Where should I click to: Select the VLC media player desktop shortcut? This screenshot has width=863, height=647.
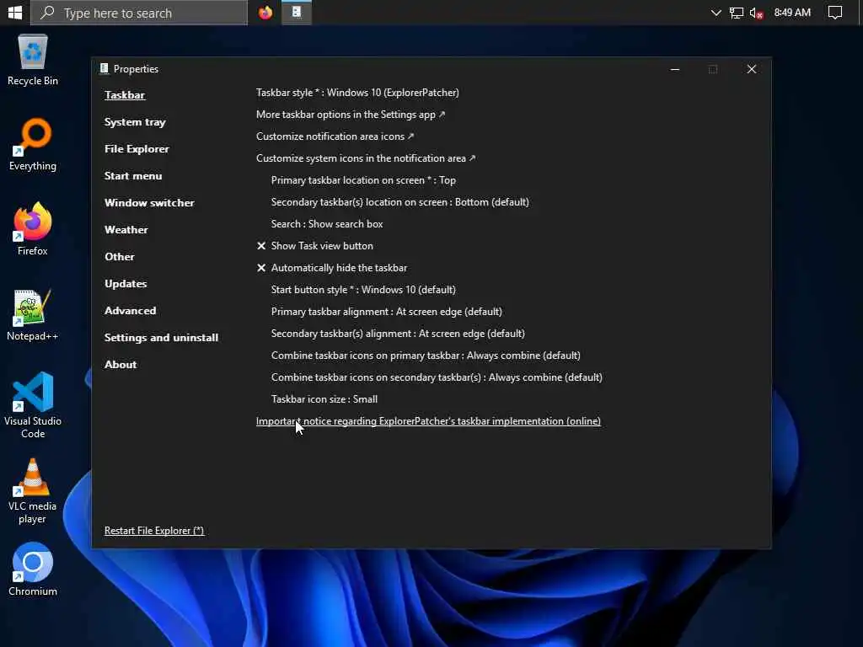[x=33, y=491]
